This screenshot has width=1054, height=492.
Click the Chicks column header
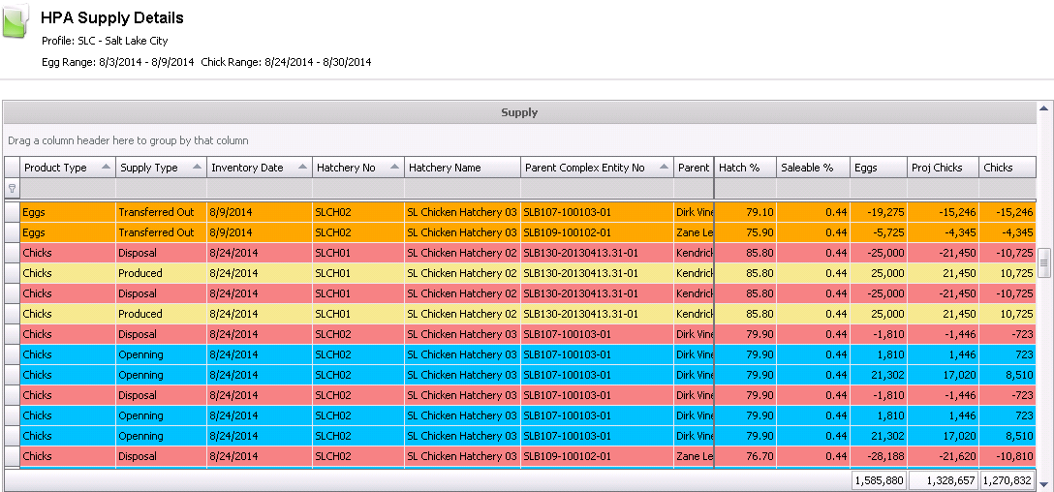[1006, 168]
